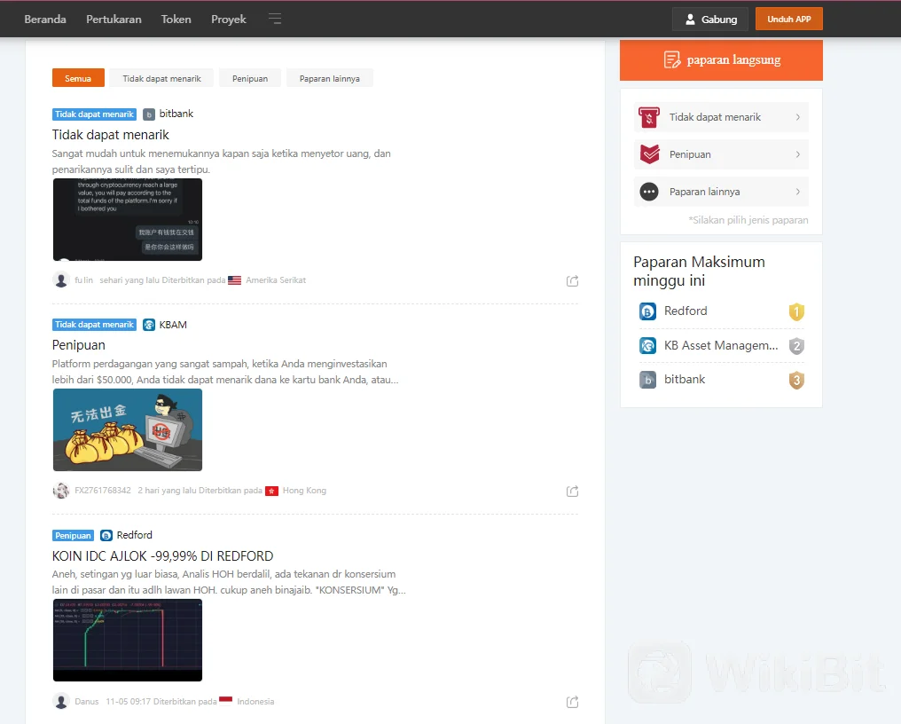Expand the Tidak dapat menarik sidebar option
Image resolution: width=901 pixels, height=724 pixels.
click(721, 117)
